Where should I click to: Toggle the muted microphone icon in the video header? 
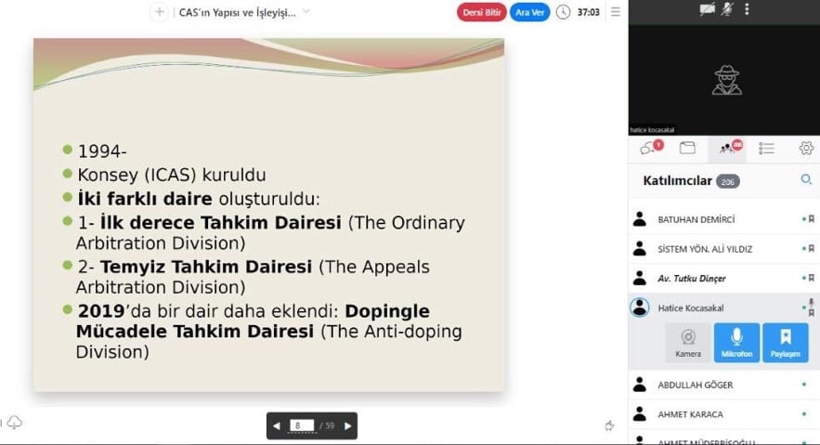727,9
